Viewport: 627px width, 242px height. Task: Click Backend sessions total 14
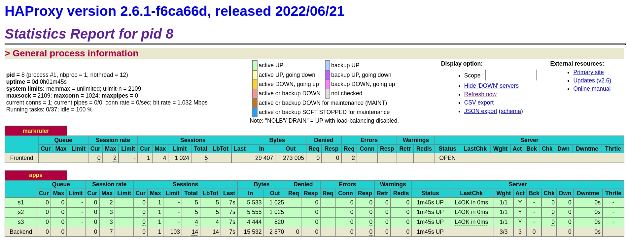click(195, 232)
